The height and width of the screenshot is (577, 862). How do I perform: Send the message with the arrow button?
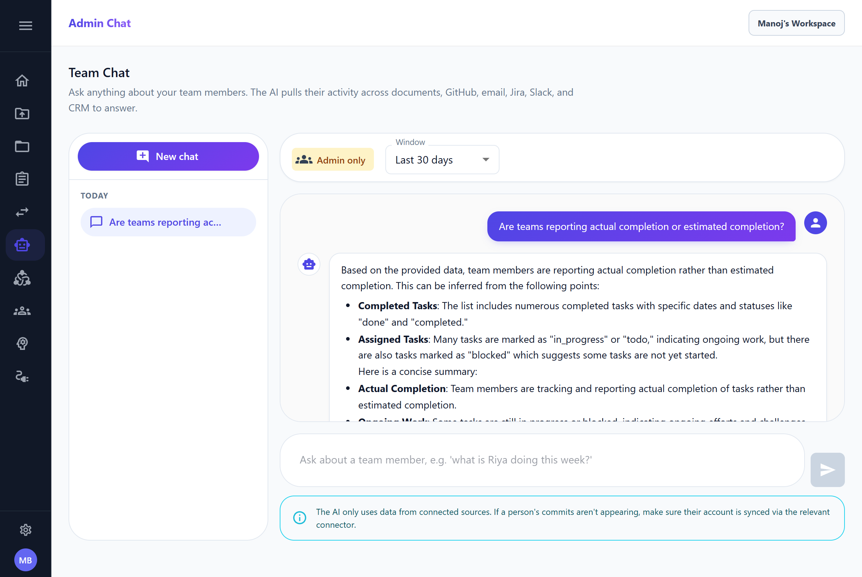pos(827,470)
